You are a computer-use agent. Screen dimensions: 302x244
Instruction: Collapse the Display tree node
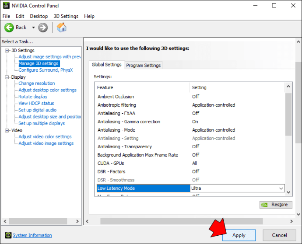(7, 77)
